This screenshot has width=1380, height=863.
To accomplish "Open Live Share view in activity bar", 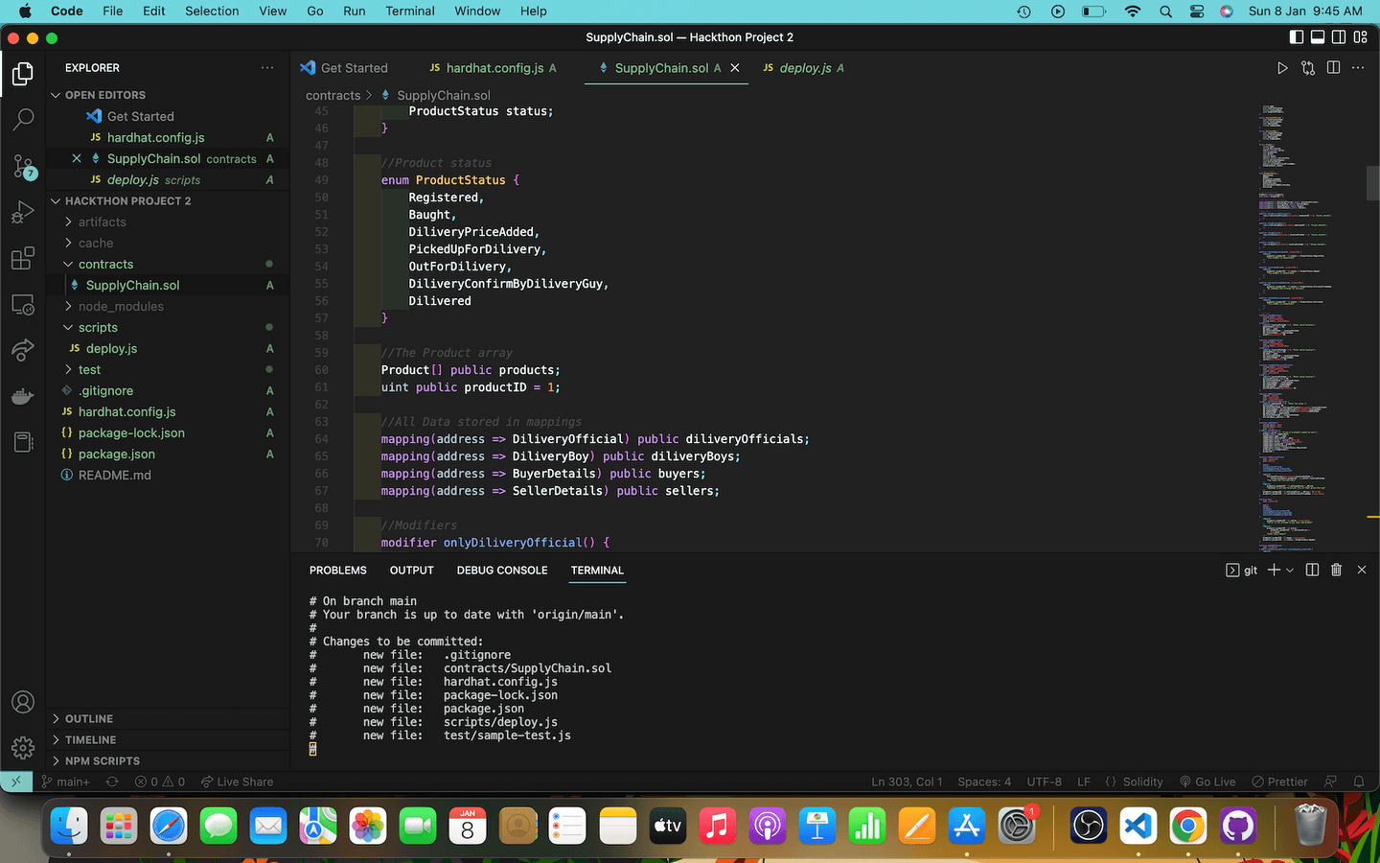I will coord(23,350).
